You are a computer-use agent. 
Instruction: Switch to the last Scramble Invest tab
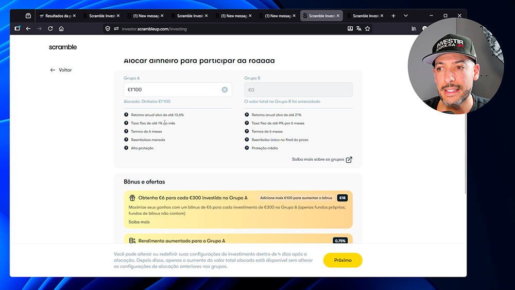(x=365, y=16)
